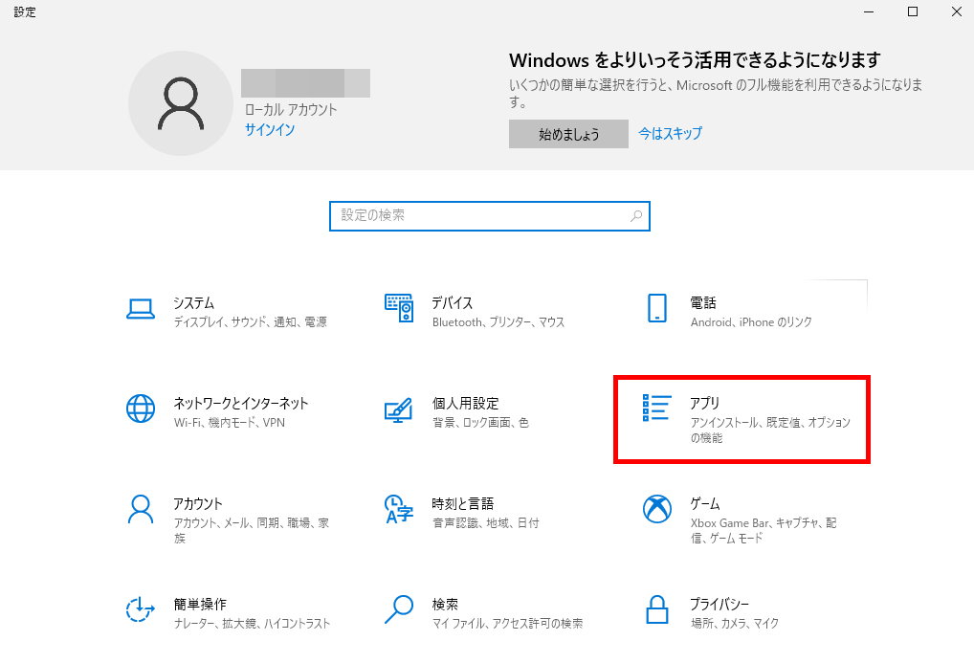Select the 簡単操作 category title
974x663 pixels.
pyautogui.click(x=200, y=604)
